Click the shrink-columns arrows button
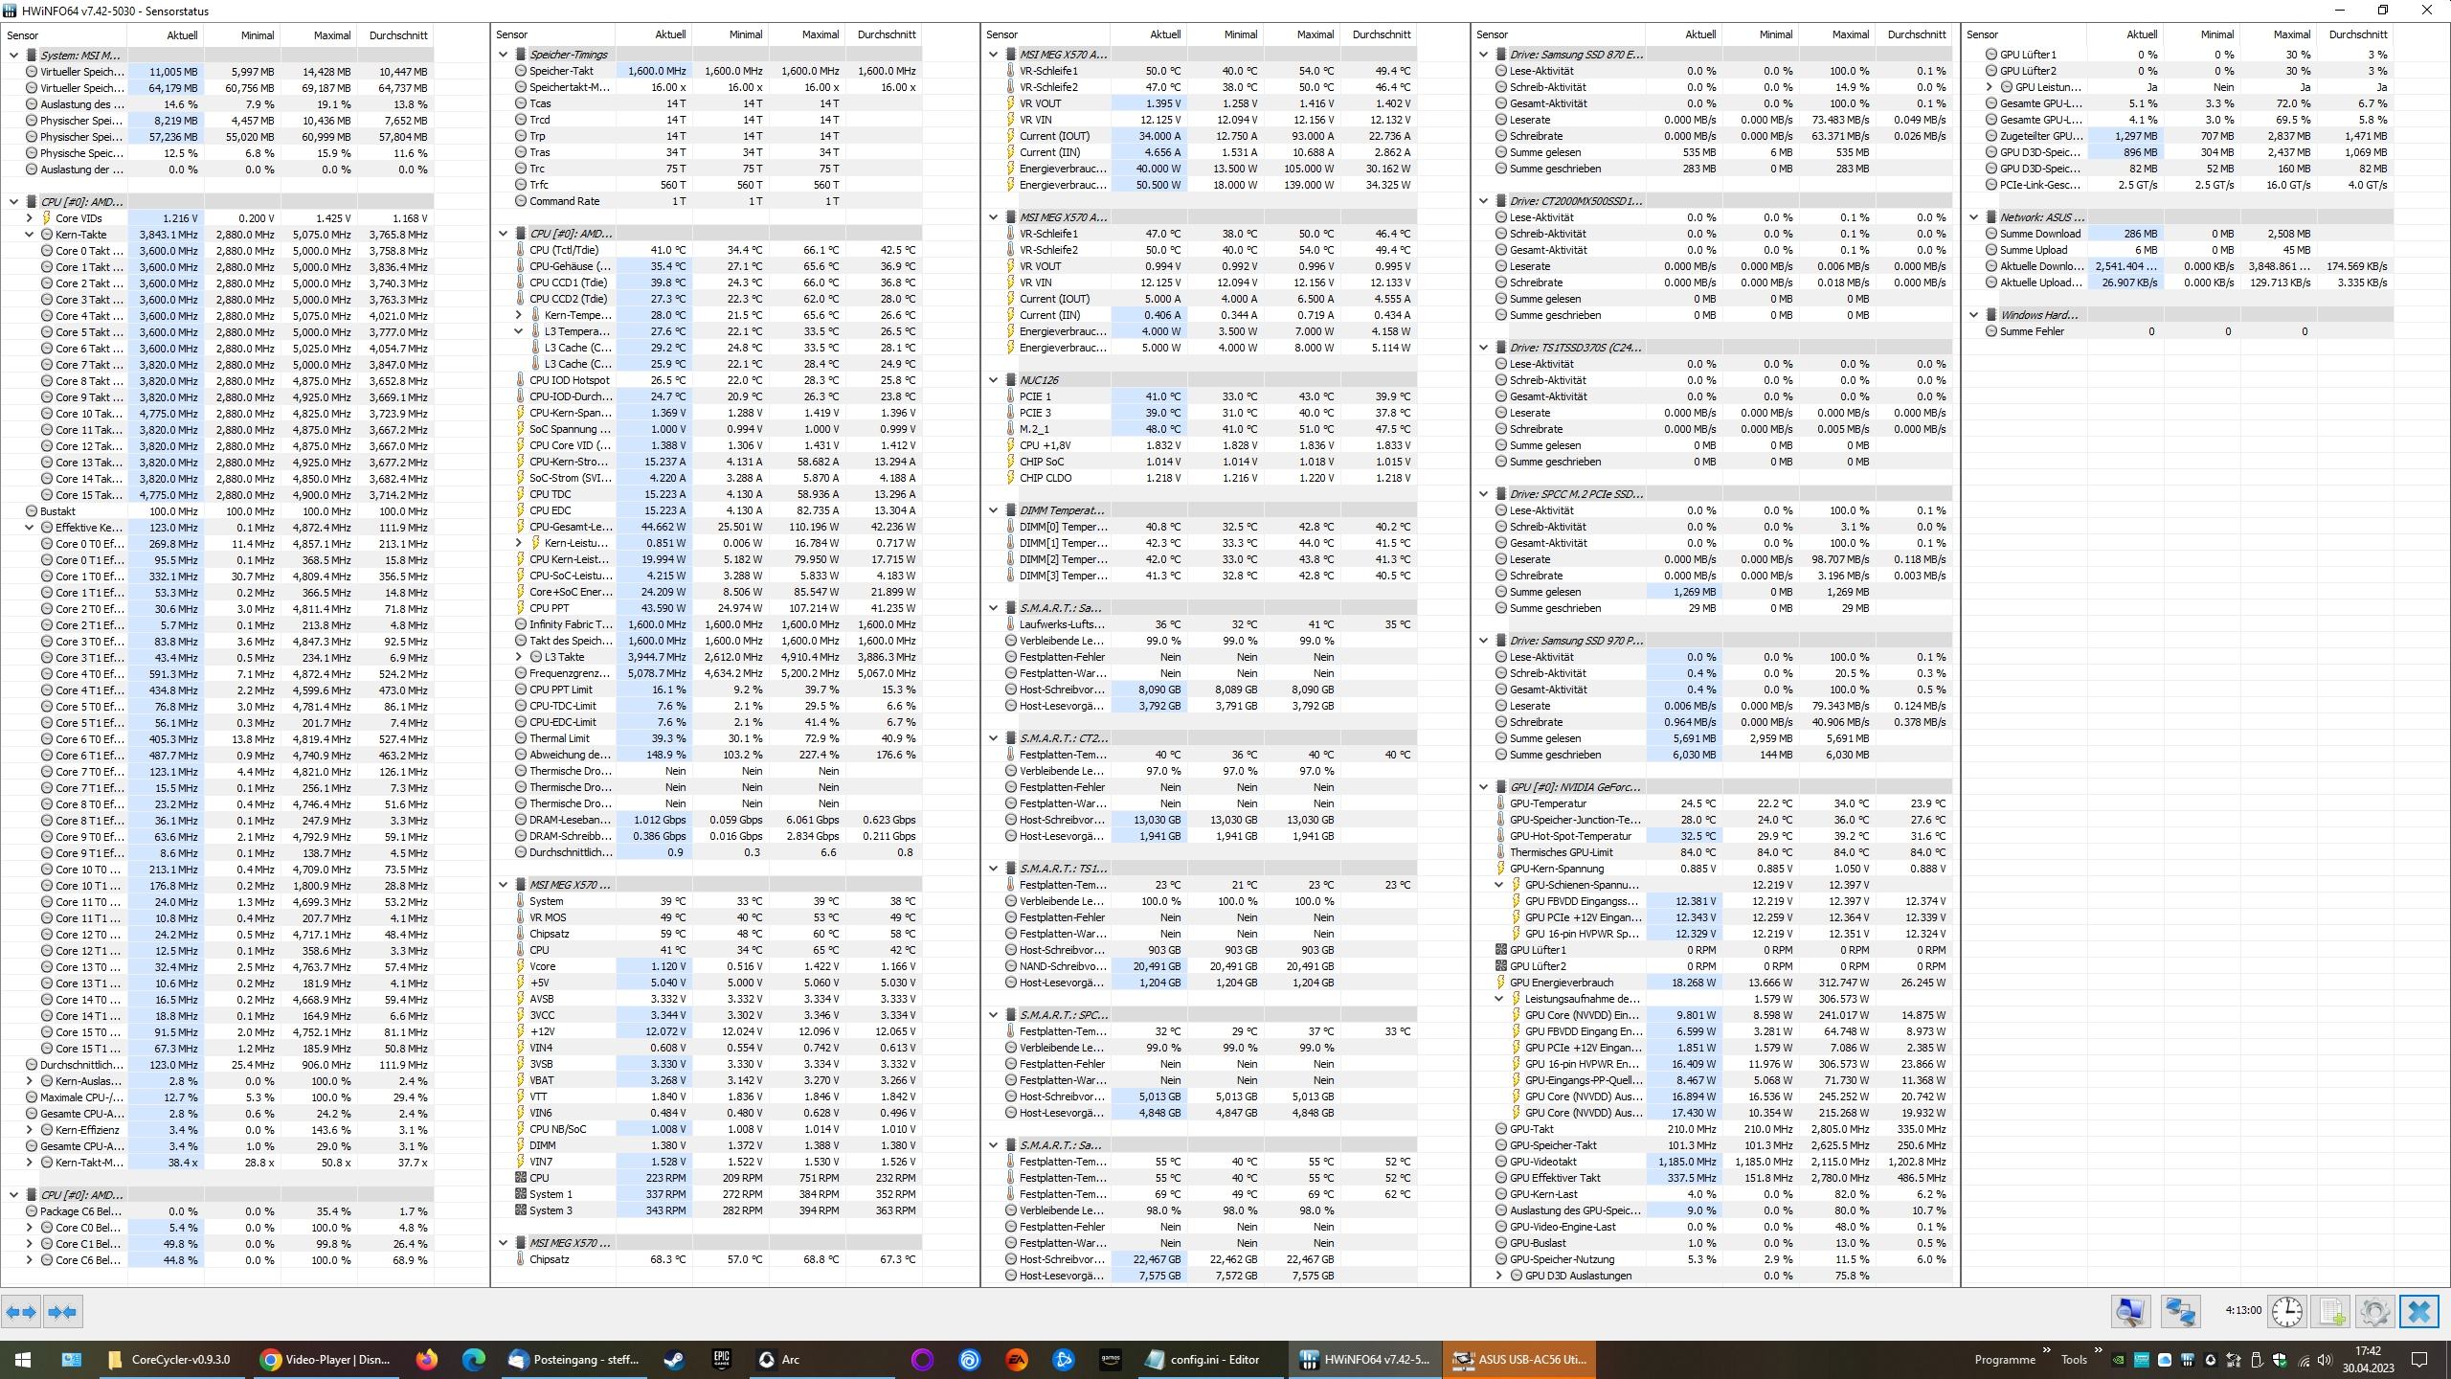The height and width of the screenshot is (1379, 2451). pyautogui.click(x=63, y=1312)
